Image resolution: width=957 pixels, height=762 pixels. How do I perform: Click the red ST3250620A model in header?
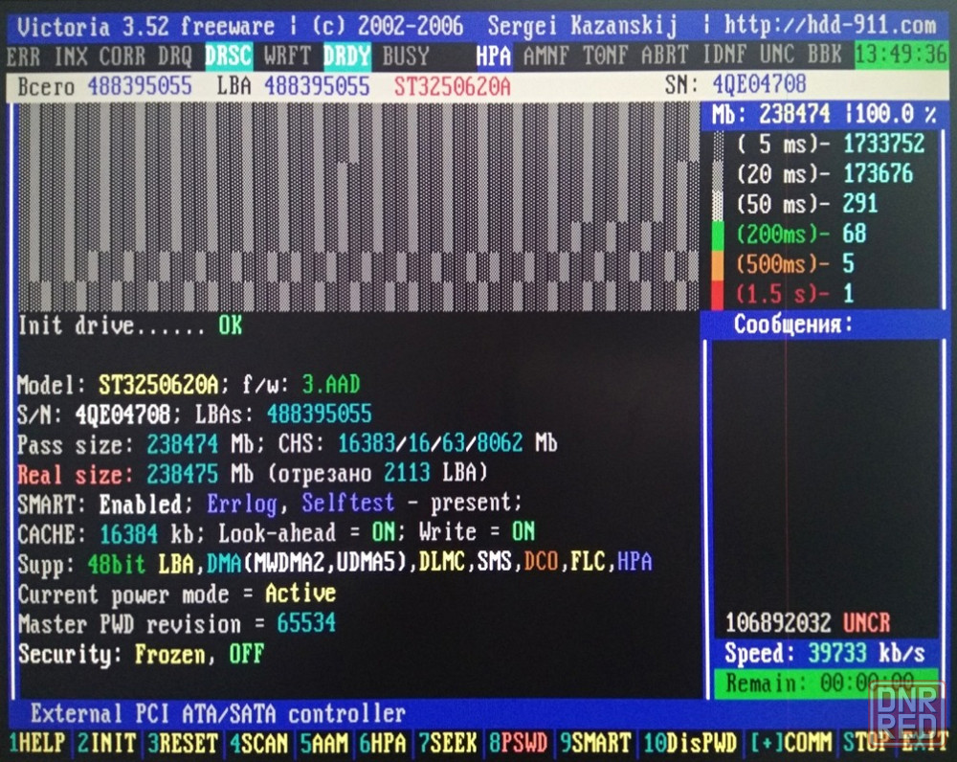tap(453, 86)
